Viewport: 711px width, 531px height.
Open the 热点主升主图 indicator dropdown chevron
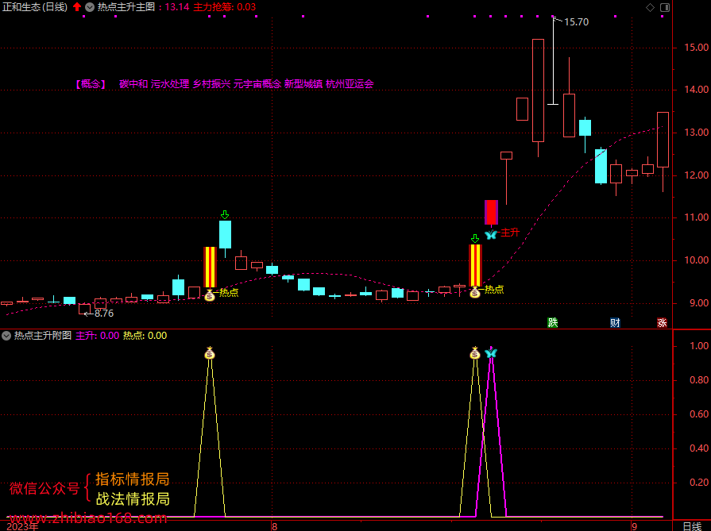click(90, 7)
